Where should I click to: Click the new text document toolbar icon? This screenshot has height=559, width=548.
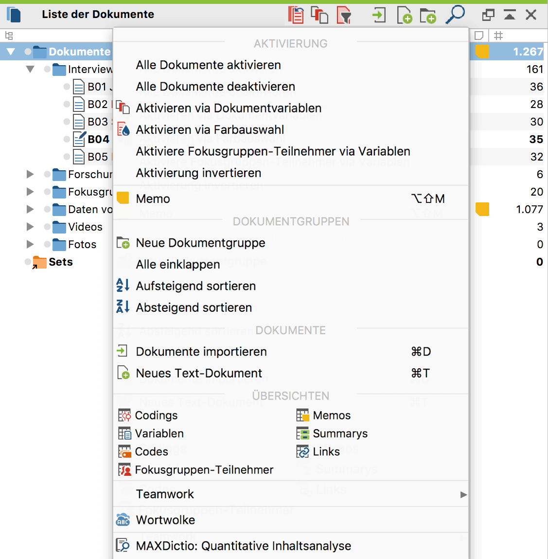pos(404,15)
